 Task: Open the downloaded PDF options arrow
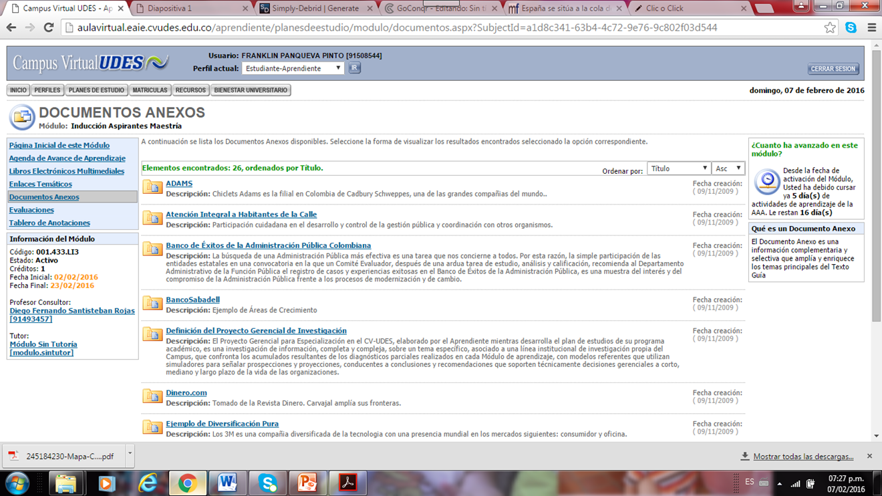pyautogui.click(x=130, y=455)
